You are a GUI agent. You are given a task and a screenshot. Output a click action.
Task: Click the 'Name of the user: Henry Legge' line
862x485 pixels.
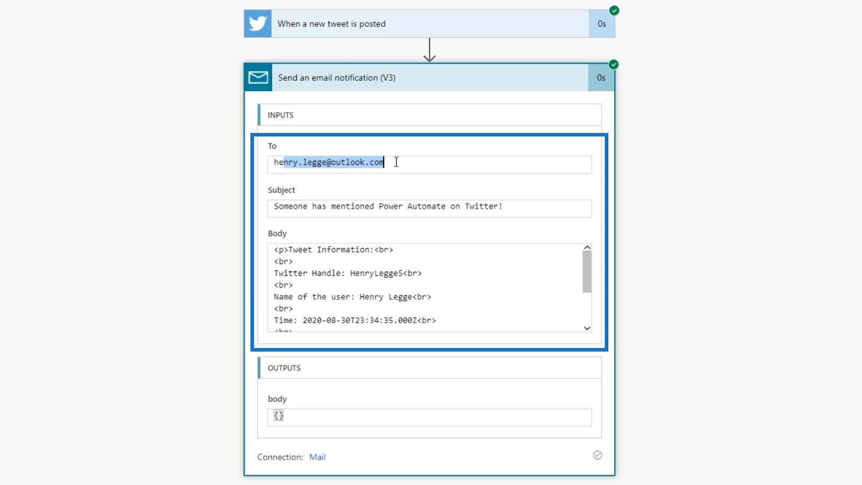pyautogui.click(x=352, y=297)
